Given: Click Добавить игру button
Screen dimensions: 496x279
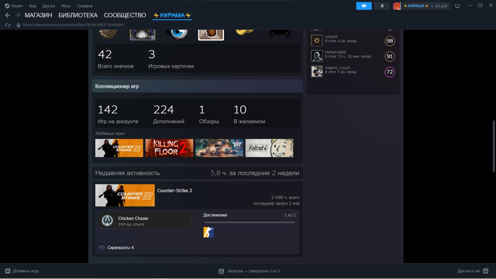Looking at the screenshot, I should pos(22,271).
